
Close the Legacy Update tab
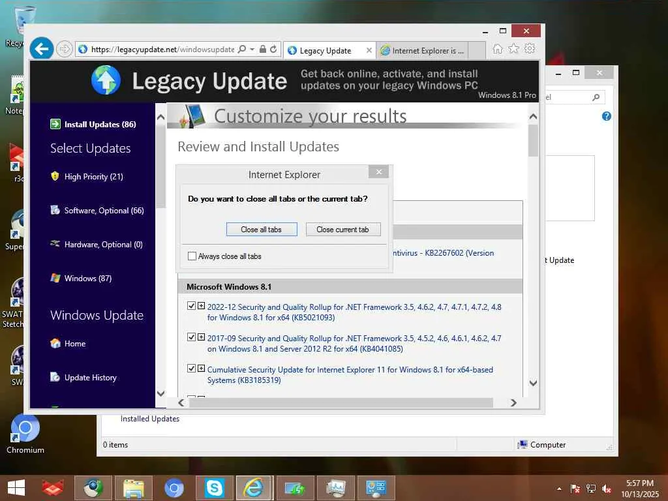click(x=369, y=50)
